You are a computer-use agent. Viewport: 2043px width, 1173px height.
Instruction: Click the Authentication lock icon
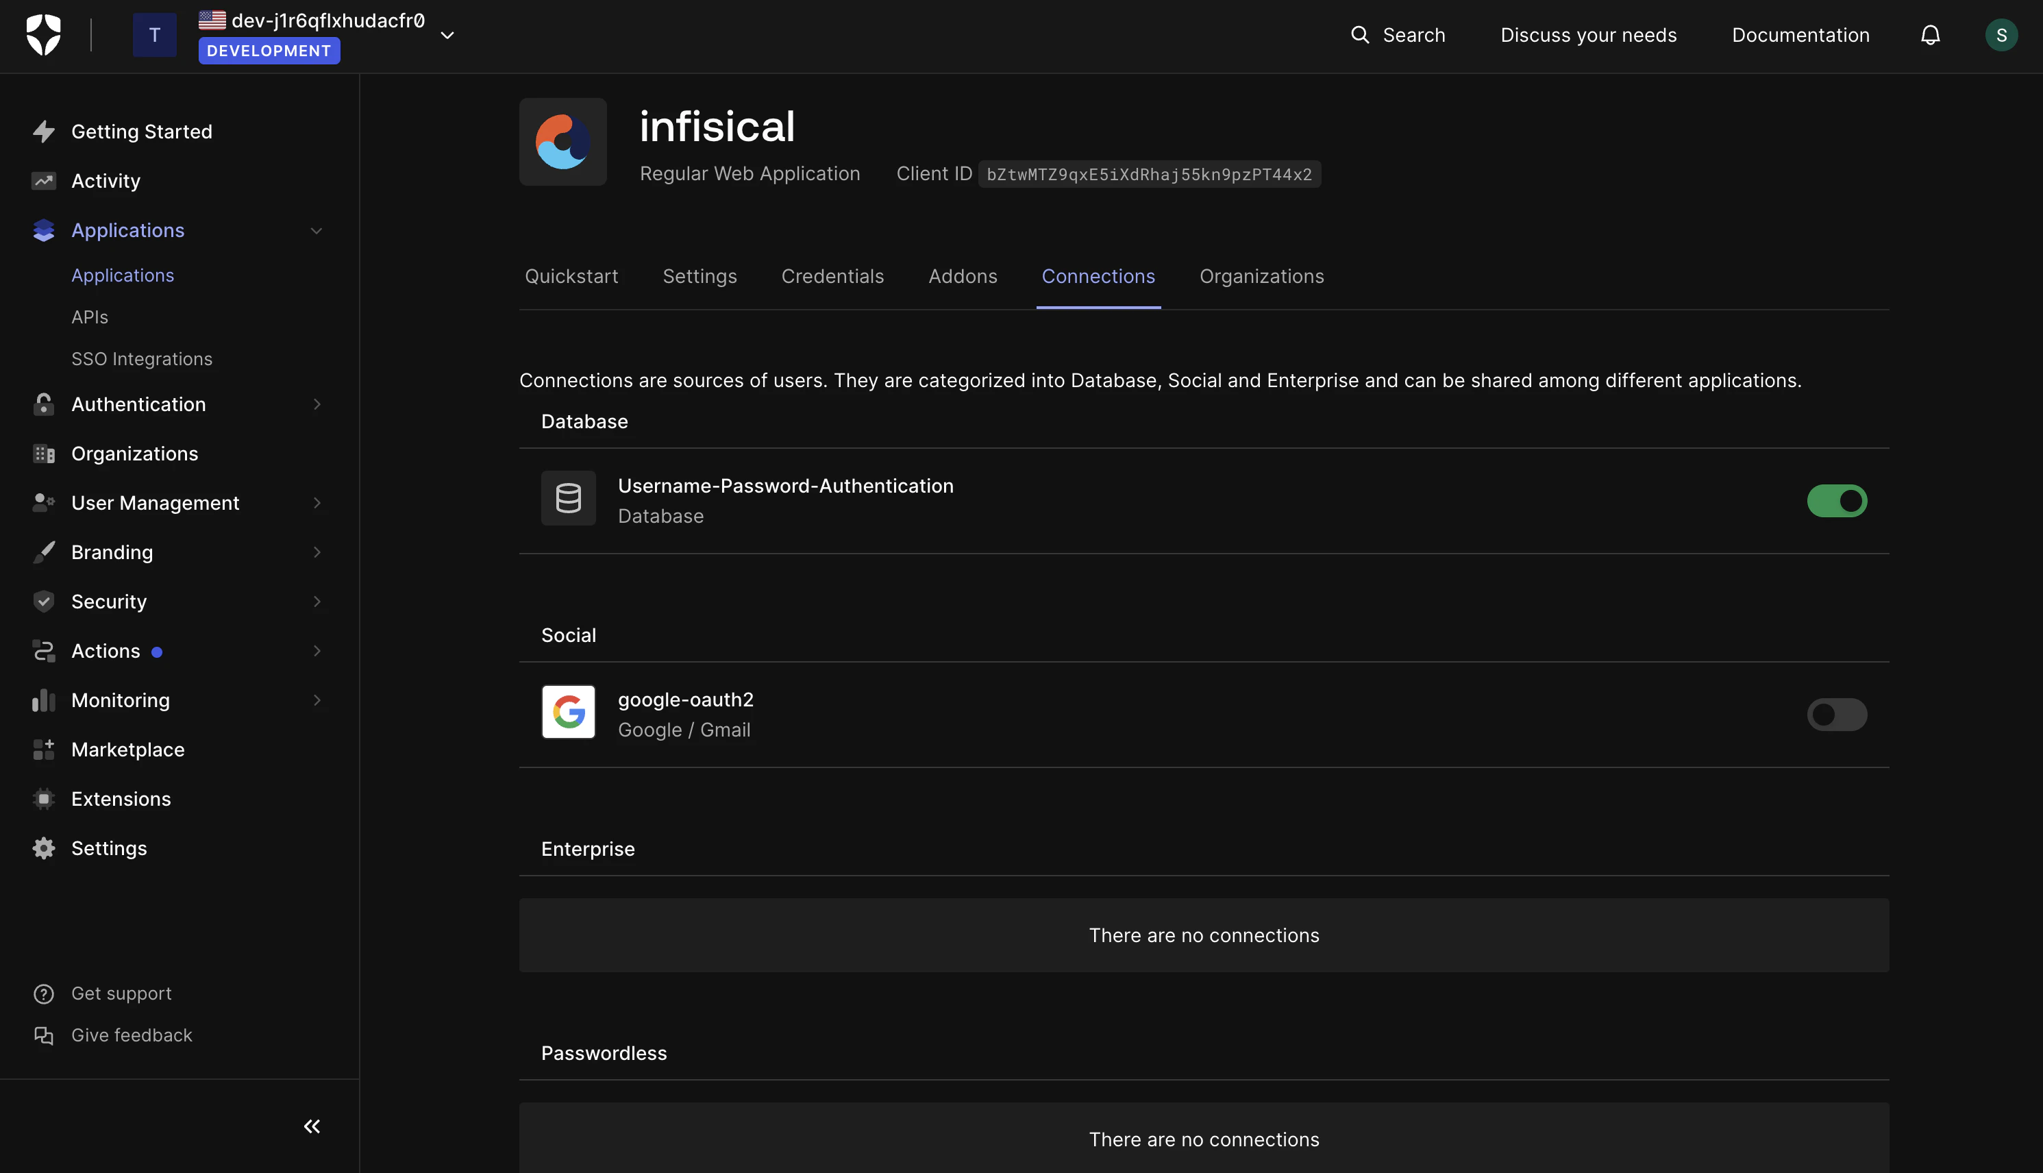point(43,404)
